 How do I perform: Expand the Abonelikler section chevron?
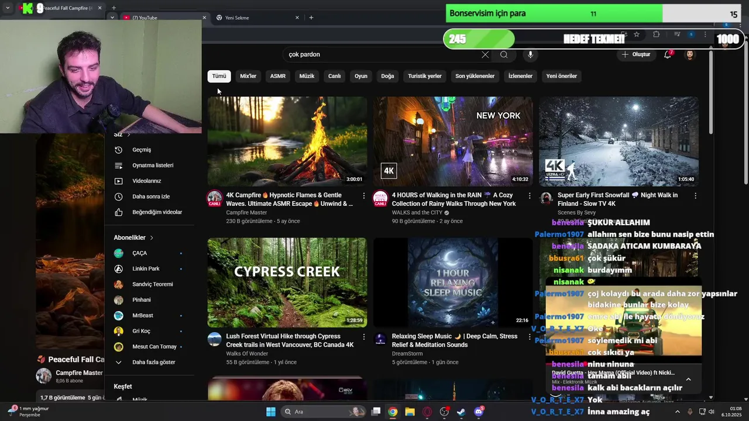152,238
